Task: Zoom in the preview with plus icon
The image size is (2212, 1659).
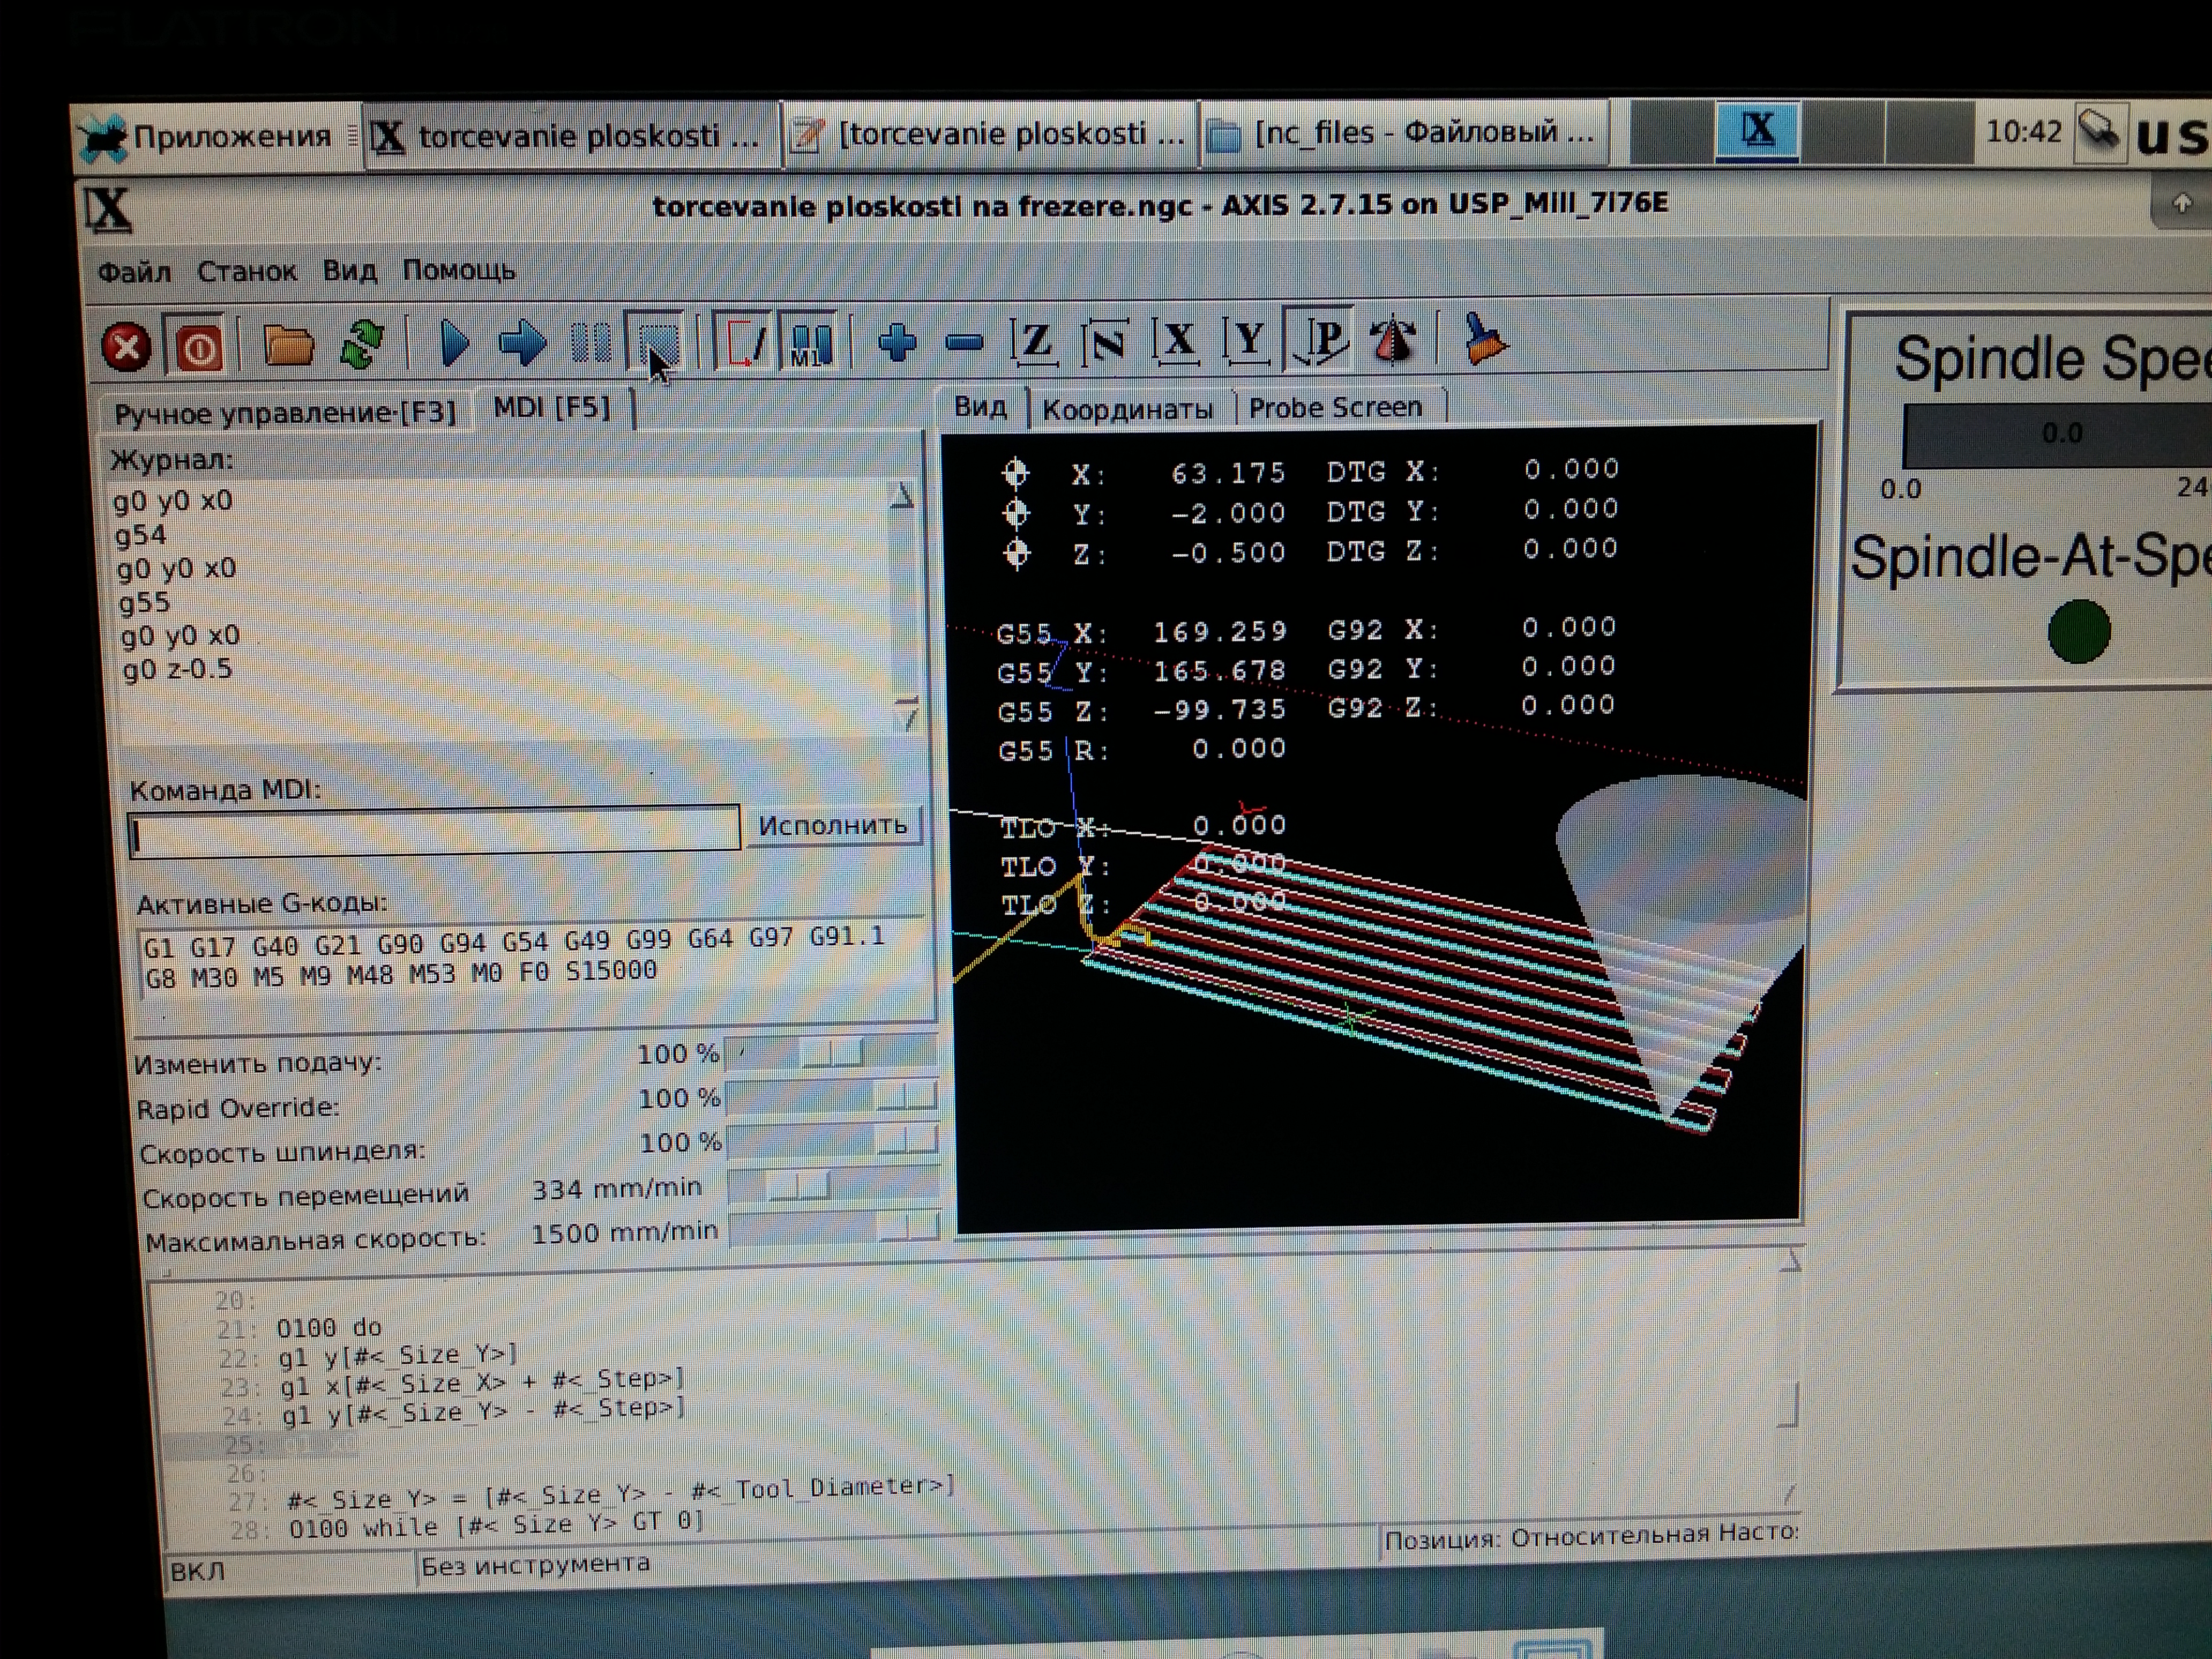Action: (897, 342)
